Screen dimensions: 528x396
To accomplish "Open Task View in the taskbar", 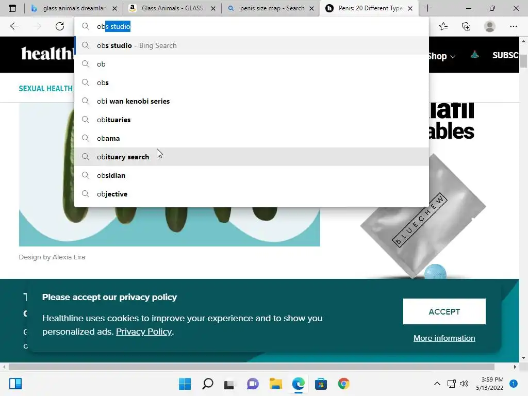I will tap(229, 384).
